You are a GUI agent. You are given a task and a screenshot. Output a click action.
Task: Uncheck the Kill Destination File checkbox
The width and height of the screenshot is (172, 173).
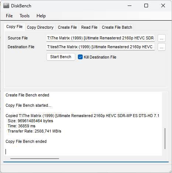pos(80,57)
